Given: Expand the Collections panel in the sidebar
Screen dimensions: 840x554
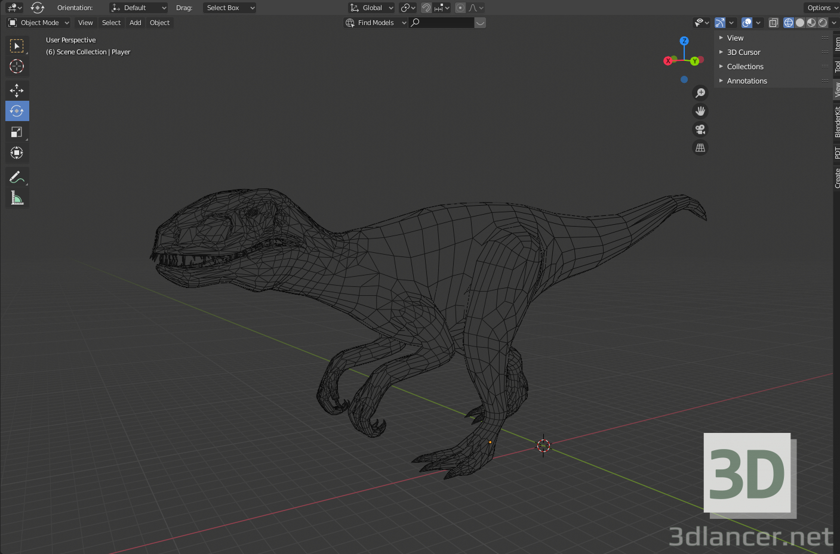Looking at the screenshot, I should [744, 66].
